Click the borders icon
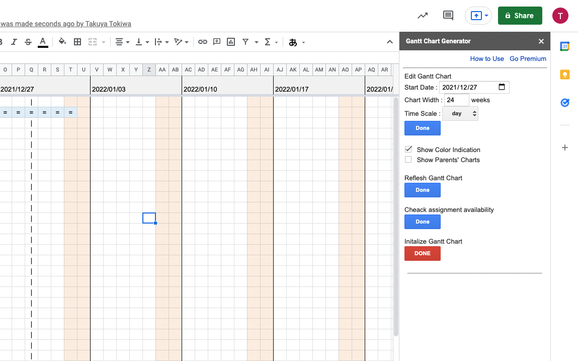Viewport: 578px width, 361px height. pos(77,42)
